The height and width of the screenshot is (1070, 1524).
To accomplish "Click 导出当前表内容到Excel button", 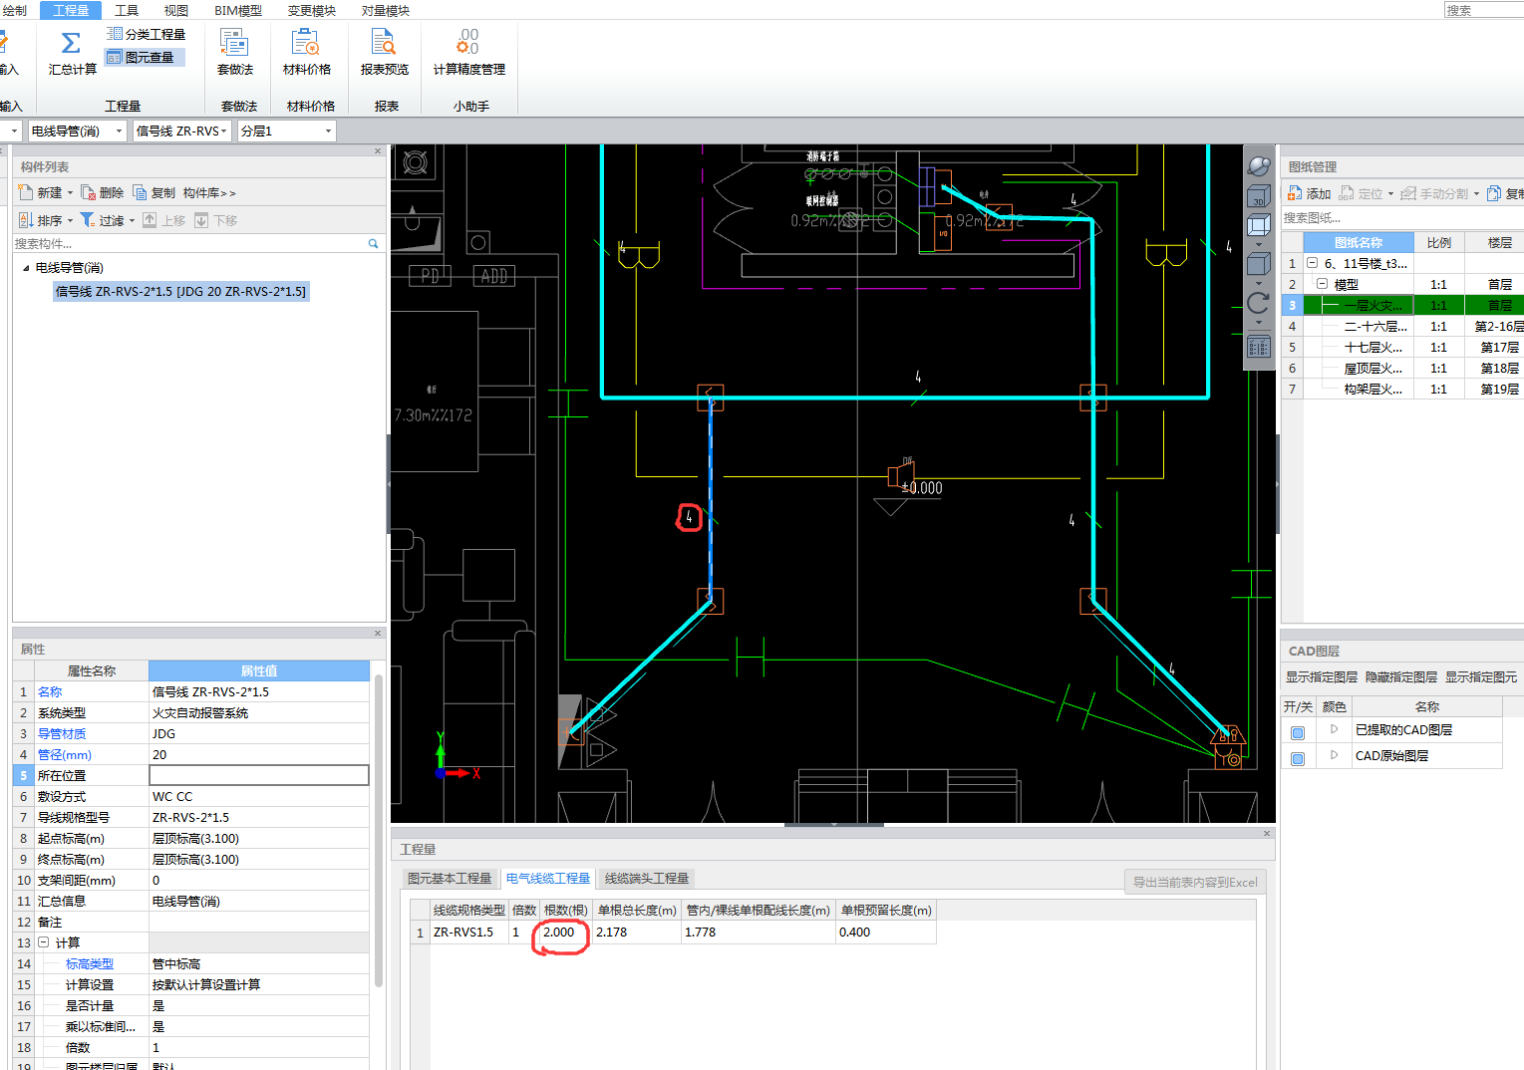I will click(x=1195, y=882).
